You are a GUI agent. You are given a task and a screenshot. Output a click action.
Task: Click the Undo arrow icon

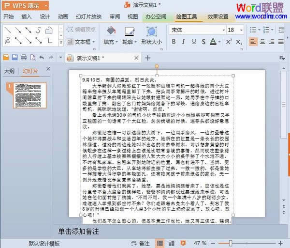(42, 58)
